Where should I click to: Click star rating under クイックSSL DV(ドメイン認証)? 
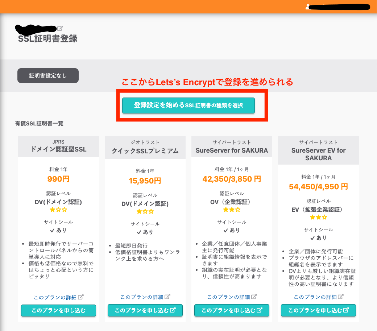(145, 211)
